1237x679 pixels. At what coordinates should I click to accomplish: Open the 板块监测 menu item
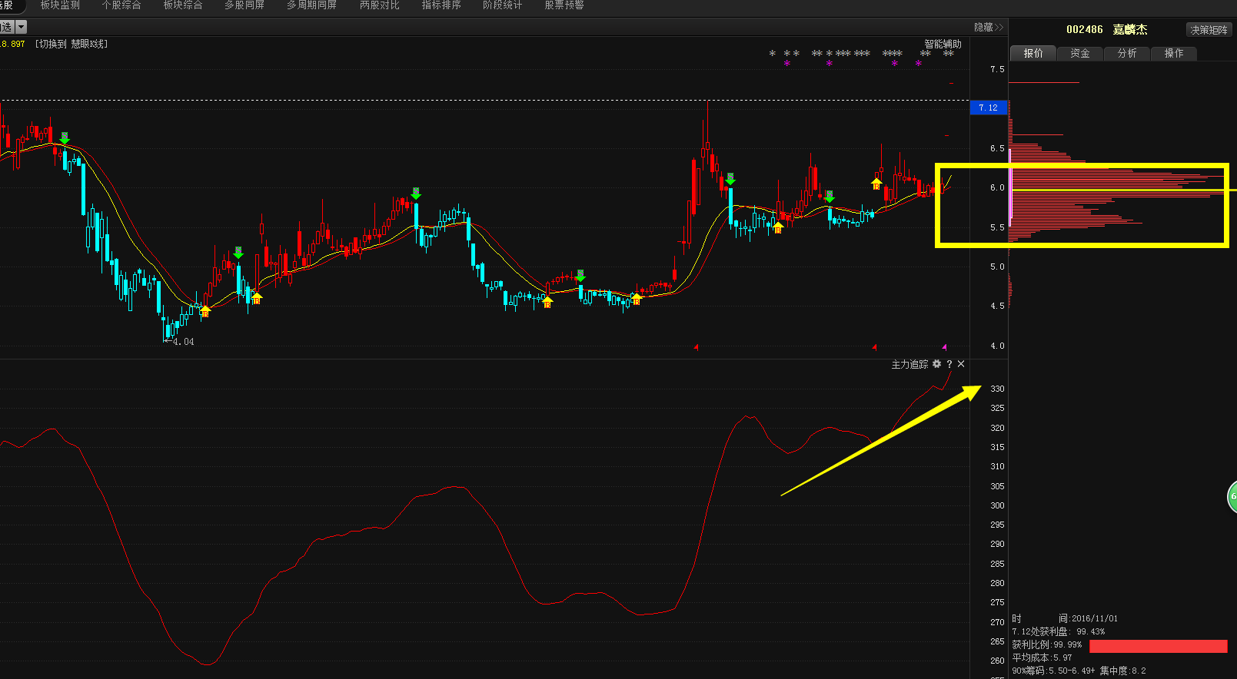tap(60, 5)
